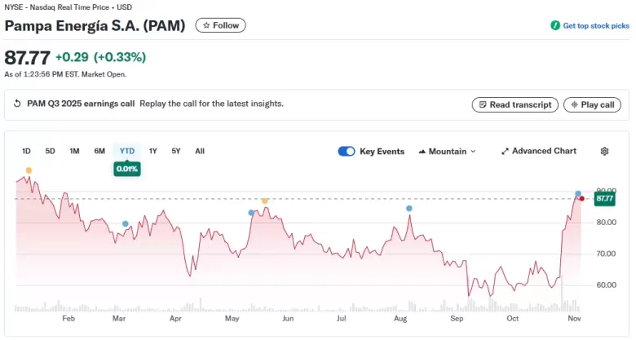Screen dimensions: 636x340
Task: Open the chart settings gear icon
Action: pos(604,152)
